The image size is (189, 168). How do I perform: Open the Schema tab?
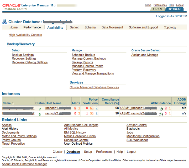tap(90, 27)
